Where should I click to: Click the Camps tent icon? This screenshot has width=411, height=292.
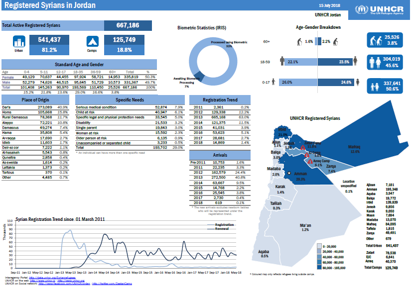point(92,42)
